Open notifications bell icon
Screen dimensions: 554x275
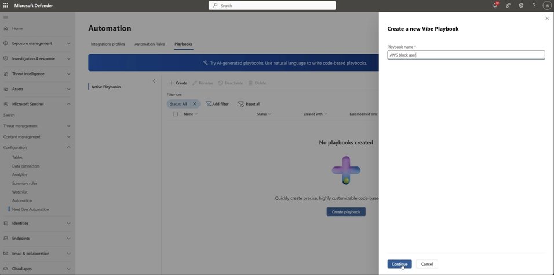[x=495, y=5]
